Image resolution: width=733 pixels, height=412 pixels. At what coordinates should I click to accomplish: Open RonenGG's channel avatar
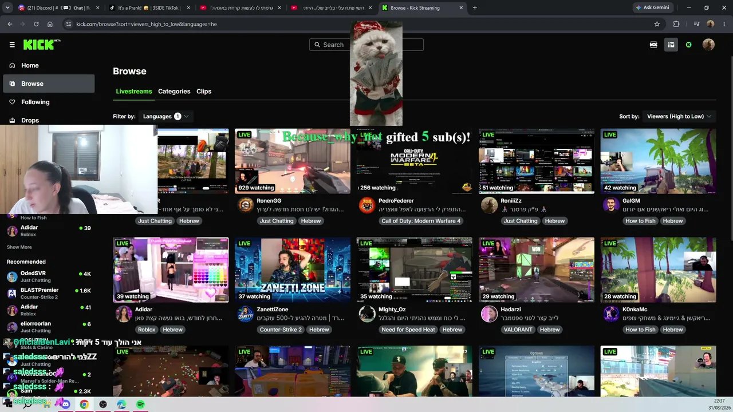(x=245, y=205)
